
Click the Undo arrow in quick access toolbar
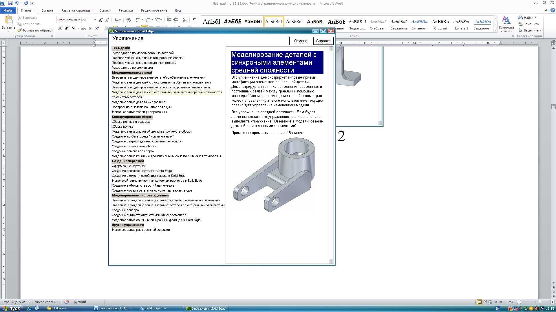click(x=17, y=3)
